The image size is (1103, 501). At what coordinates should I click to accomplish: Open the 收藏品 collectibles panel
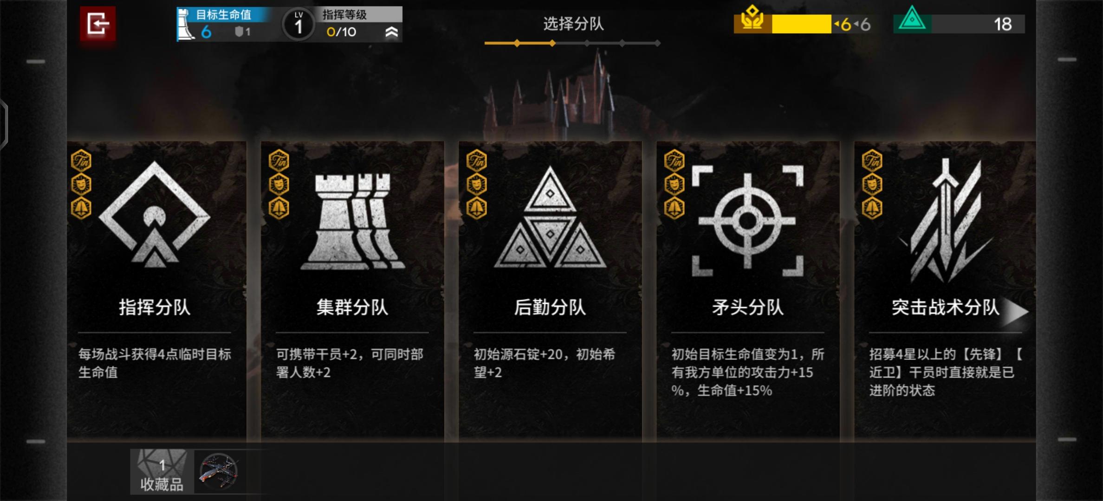[162, 472]
